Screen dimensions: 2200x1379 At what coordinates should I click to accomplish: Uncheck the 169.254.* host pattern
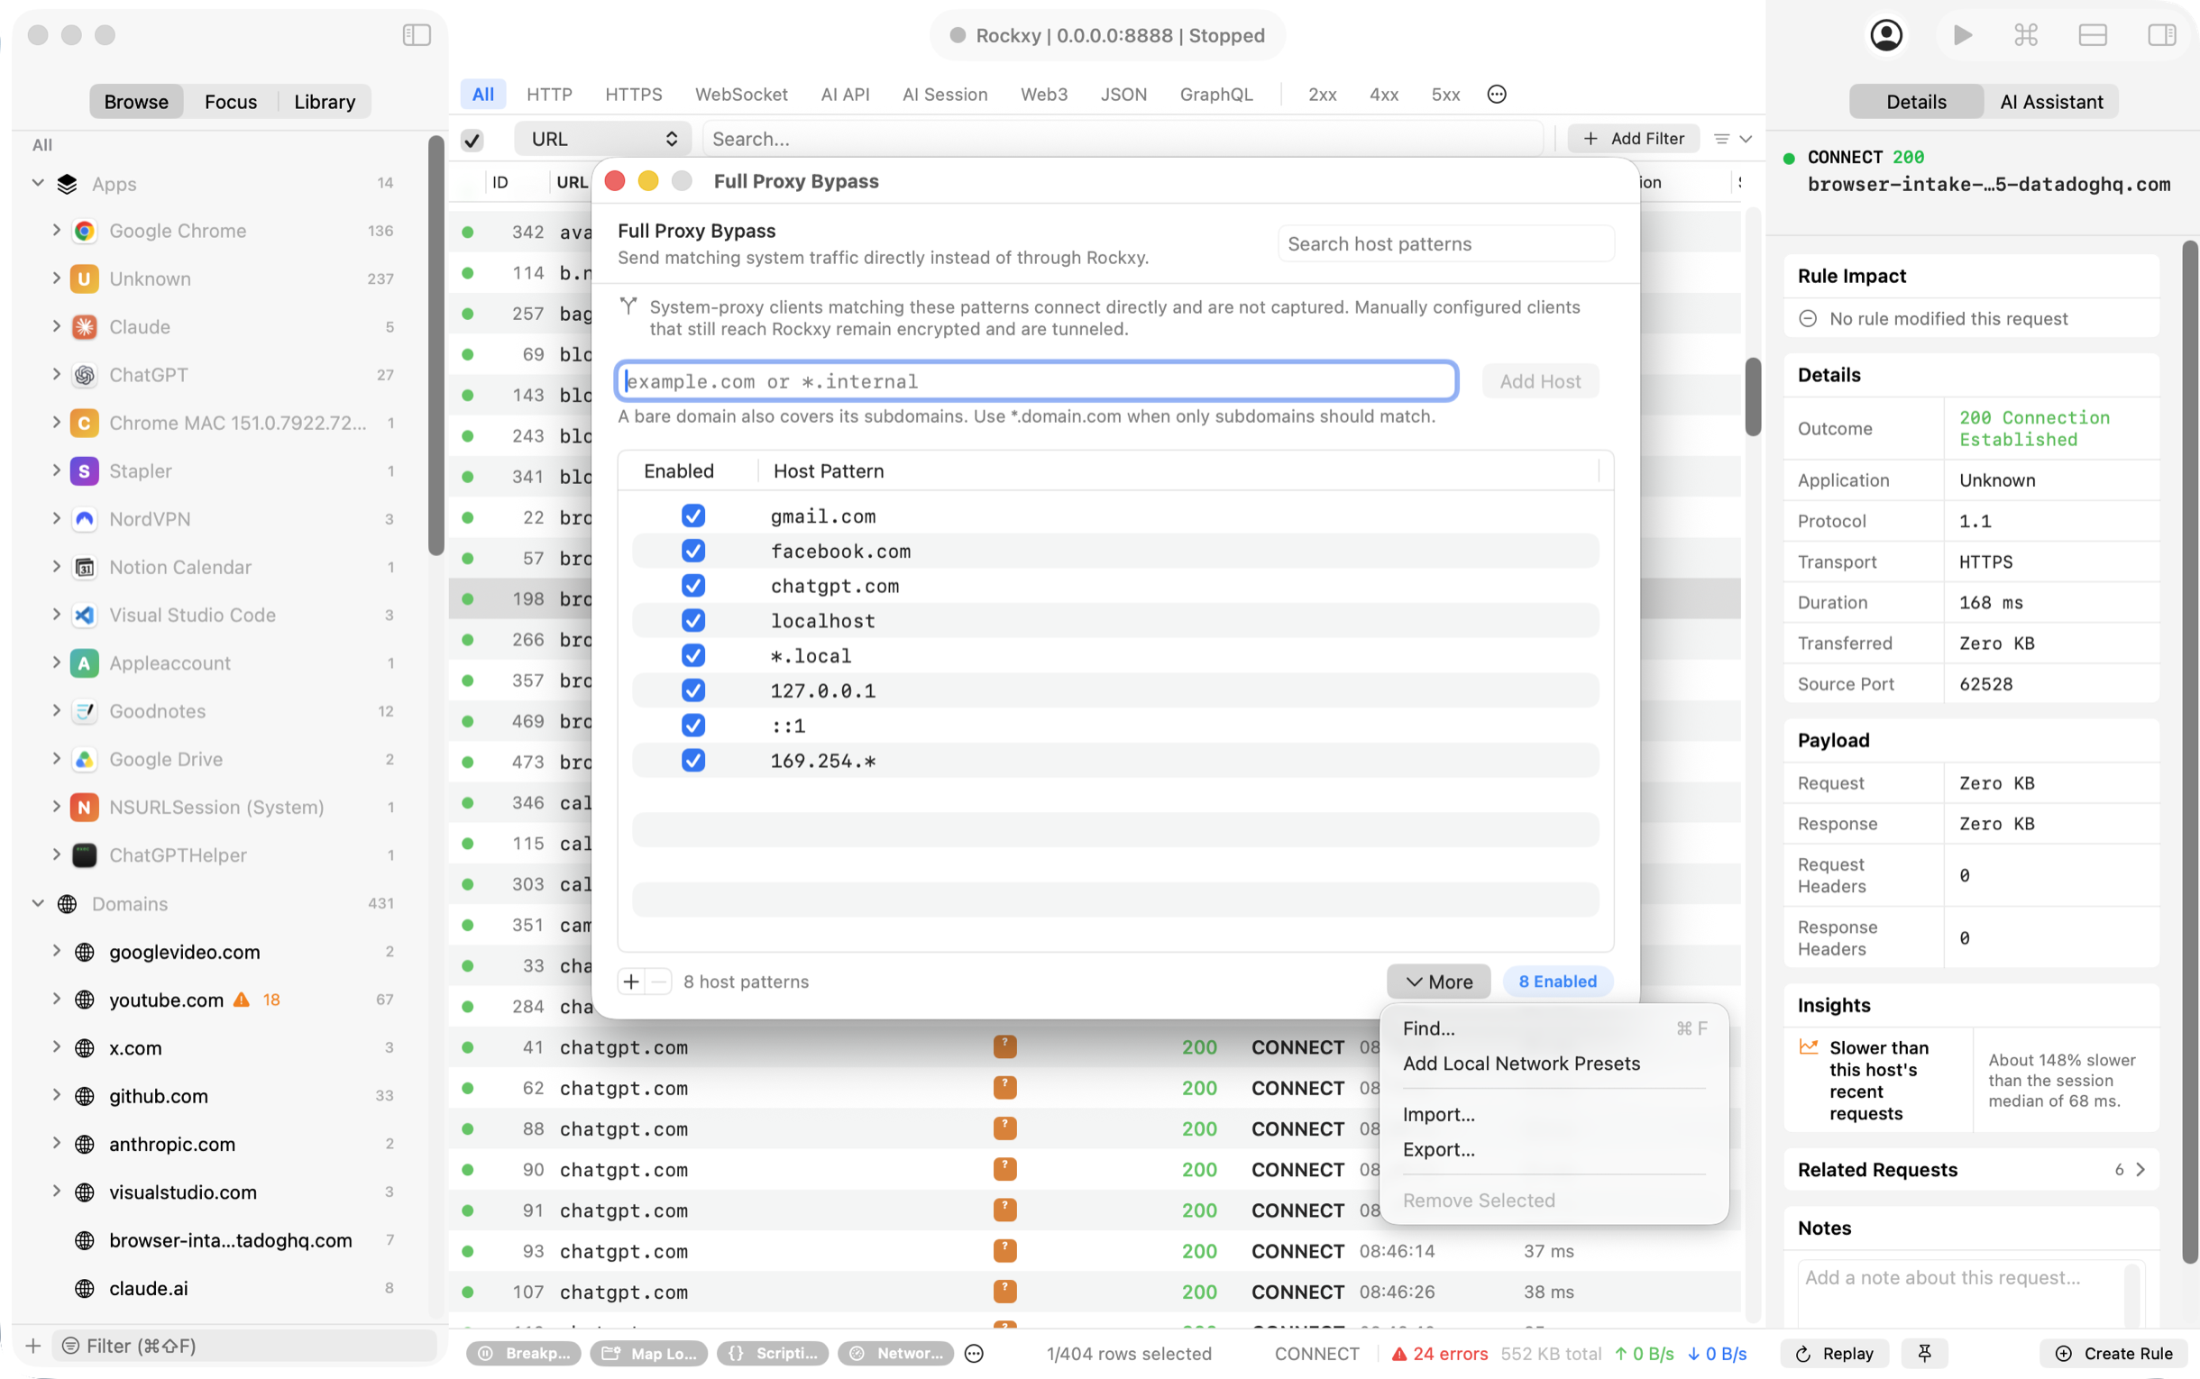[693, 760]
